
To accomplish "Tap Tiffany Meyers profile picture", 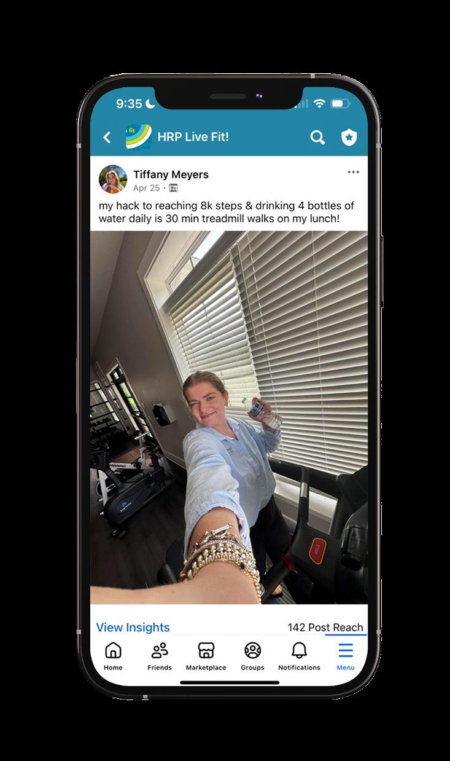I will [113, 179].
